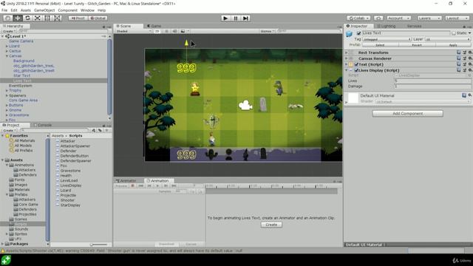Click the prefab Select button
Image resolution: width=473 pixels, height=266 pixels.
[x=380, y=45]
